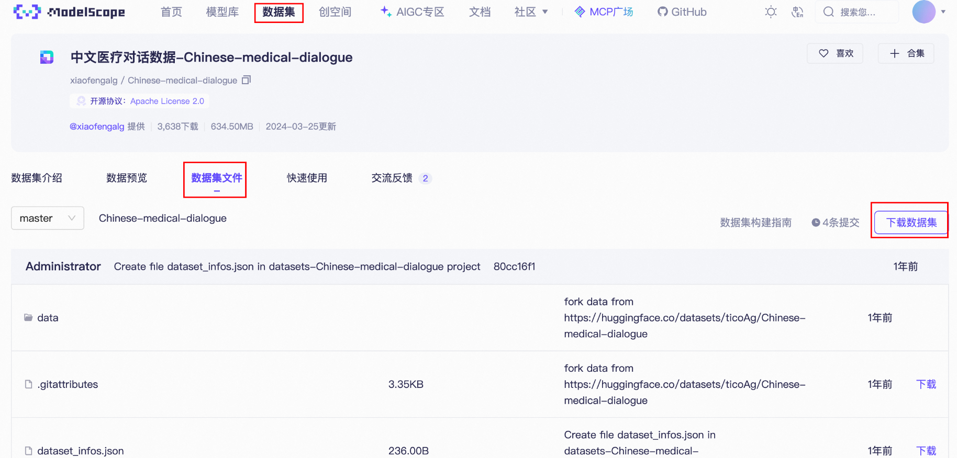Go to the 首页 nav item

171,12
